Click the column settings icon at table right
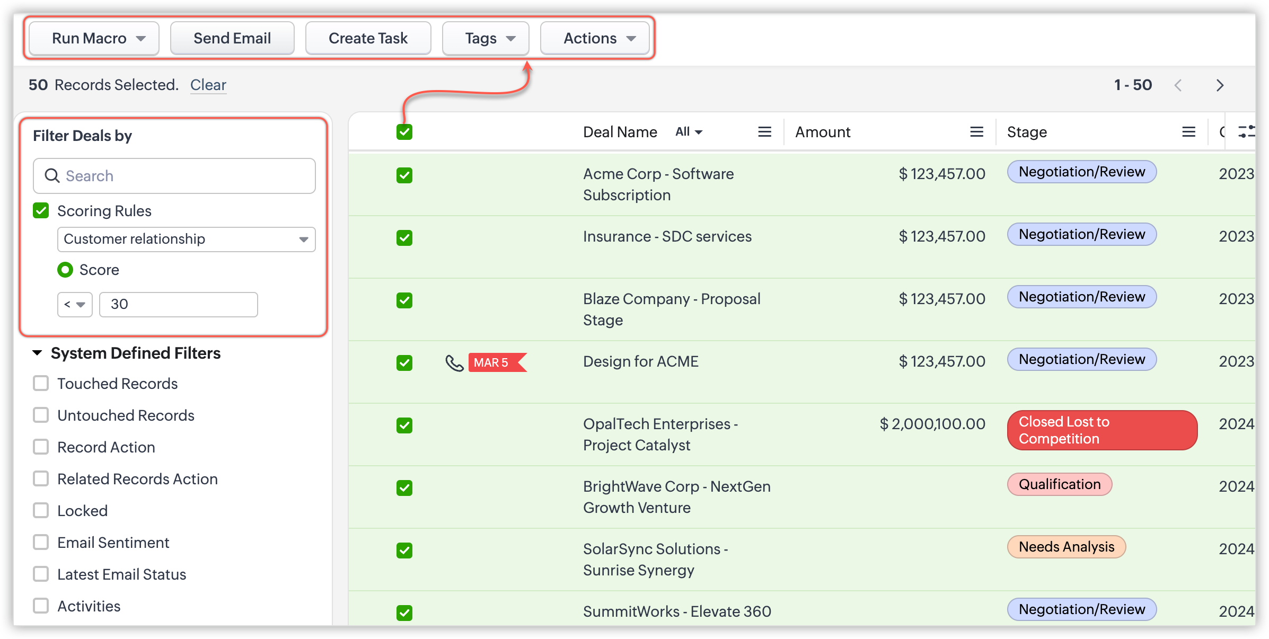Screen dimensions: 1269x639 tap(1246, 132)
